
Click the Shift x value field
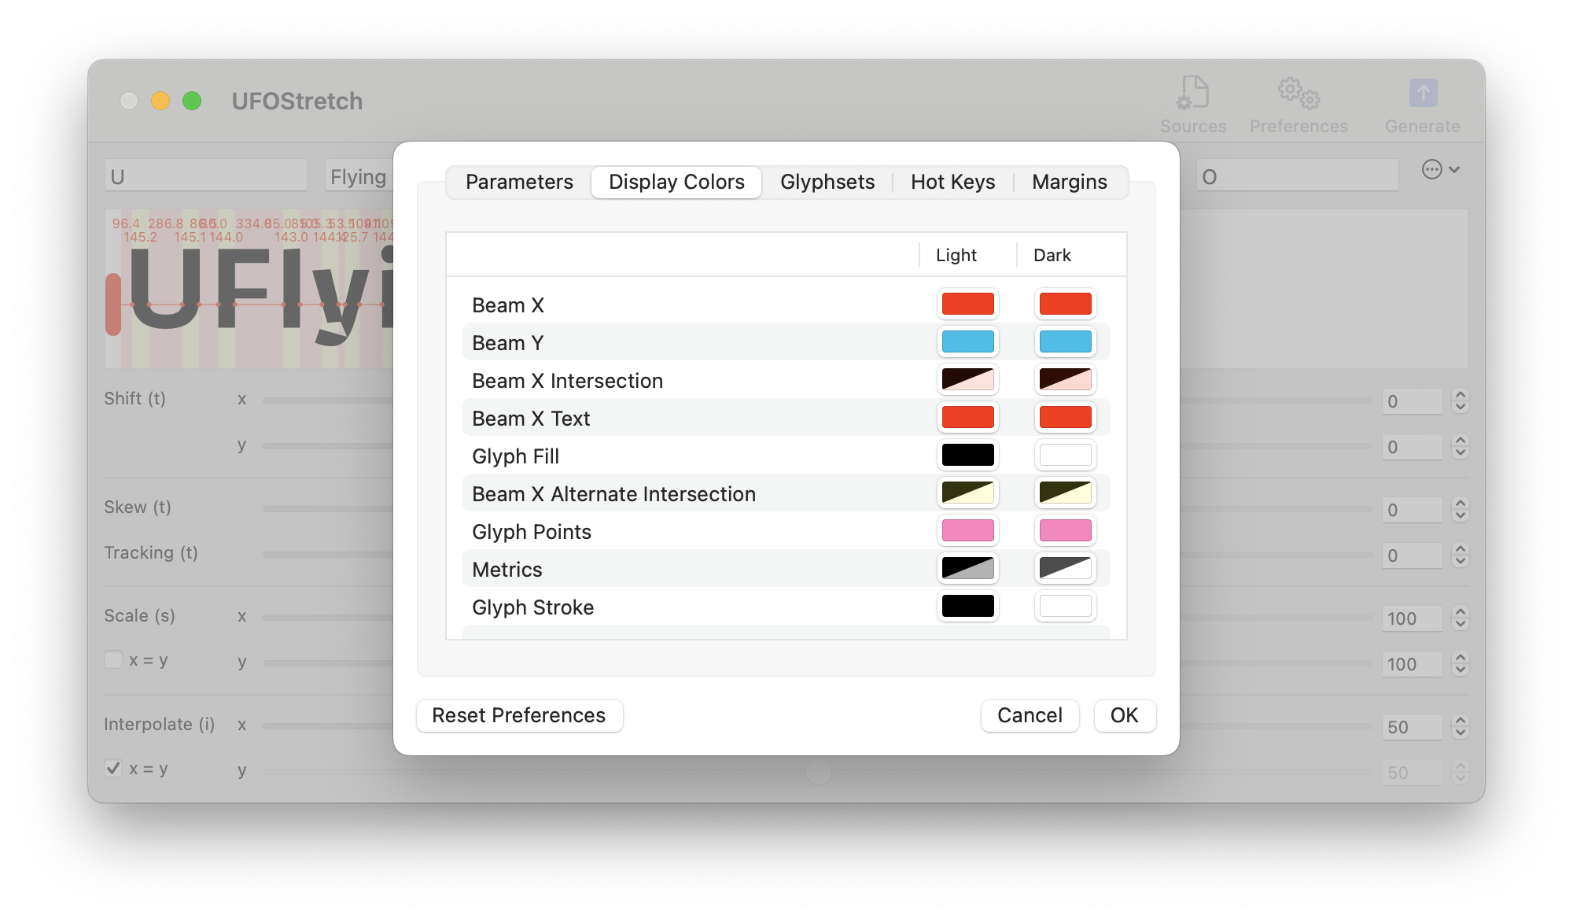pyautogui.click(x=1413, y=401)
